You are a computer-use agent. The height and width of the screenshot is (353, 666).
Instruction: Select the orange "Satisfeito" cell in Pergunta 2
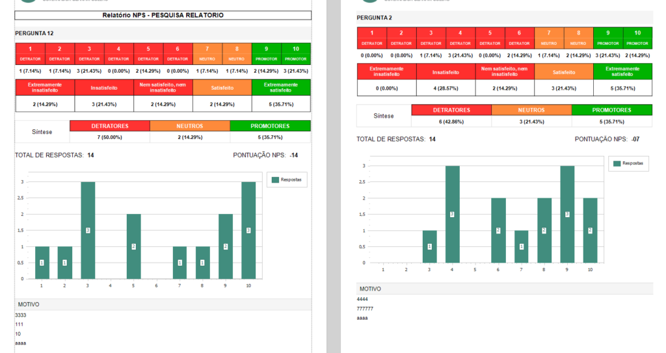click(x=563, y=72)
